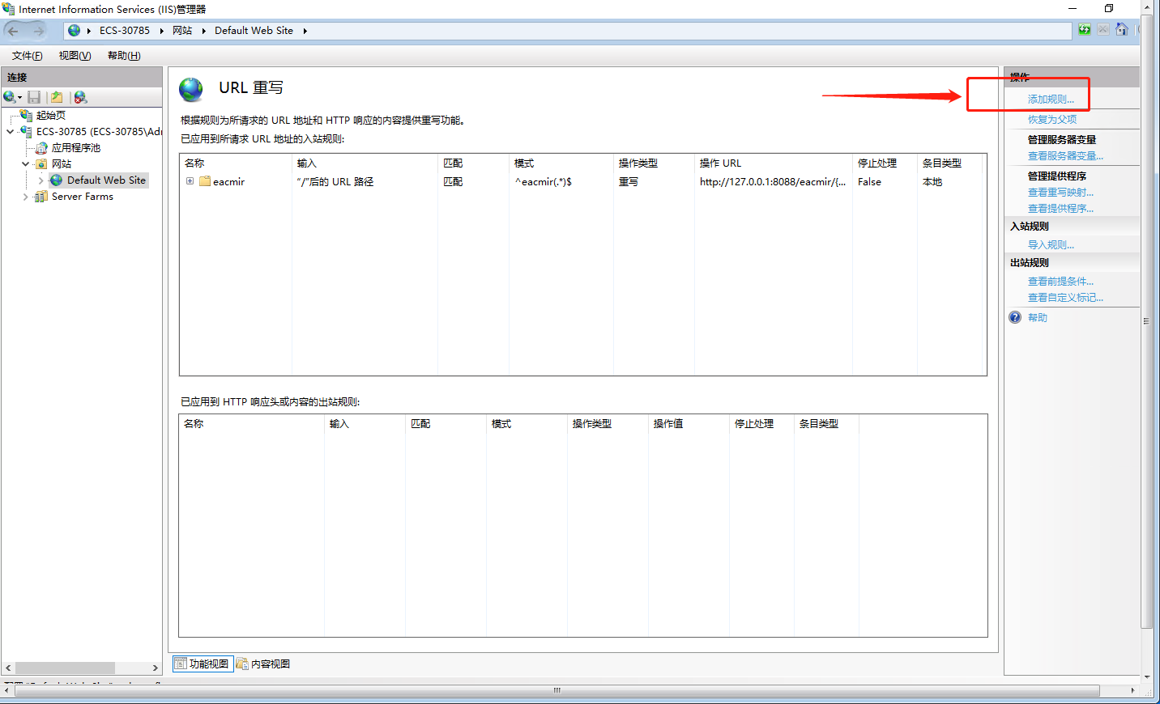Viewport: 1160px width, 704px height.
Task: Open the 视图 menu
Action: click(73, 55)
